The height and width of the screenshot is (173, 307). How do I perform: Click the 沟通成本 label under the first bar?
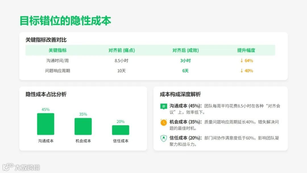click(x=45, y=140)
